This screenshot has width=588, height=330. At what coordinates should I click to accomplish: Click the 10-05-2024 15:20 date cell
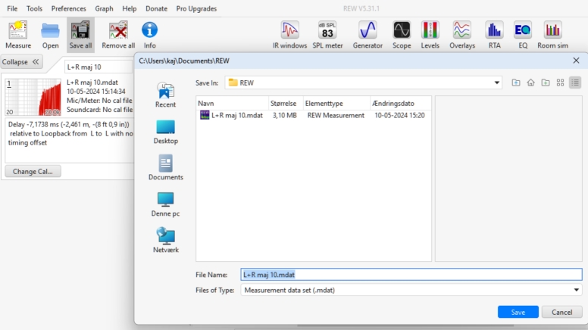tap(399, 115)
